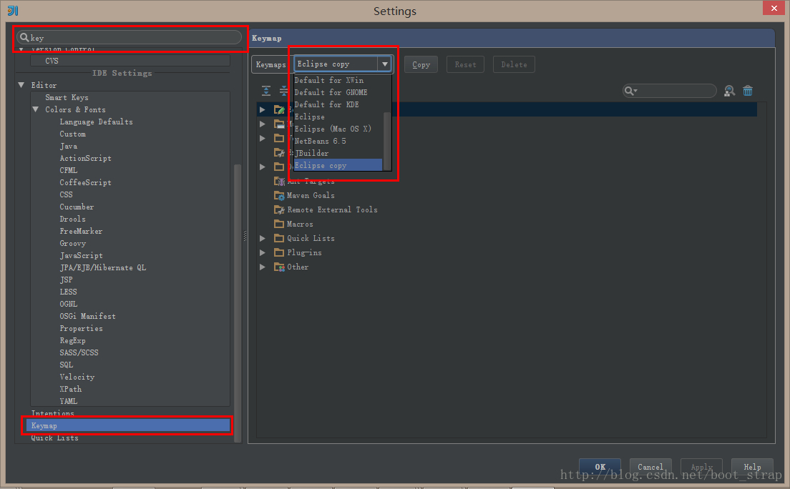This screenshot has width=790, height=489.
Task: Click the Macros folder icon
Action: click(279, 224)
